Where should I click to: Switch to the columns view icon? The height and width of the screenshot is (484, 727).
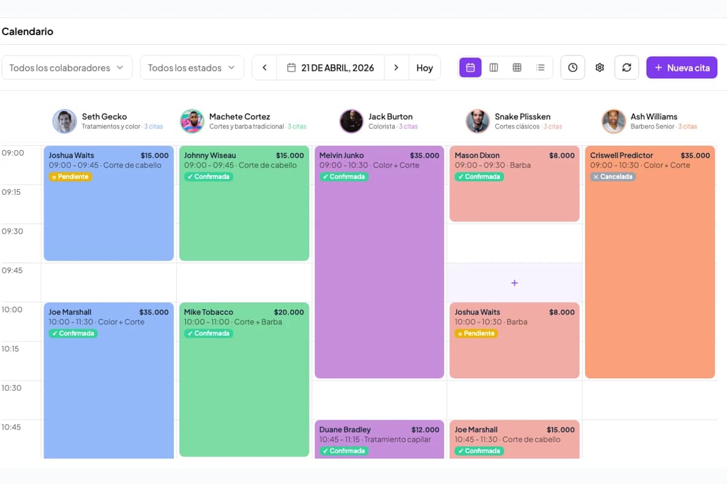click(494, 68)
